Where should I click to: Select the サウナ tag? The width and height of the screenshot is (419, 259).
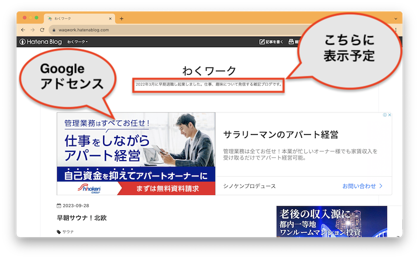point(68,232)
